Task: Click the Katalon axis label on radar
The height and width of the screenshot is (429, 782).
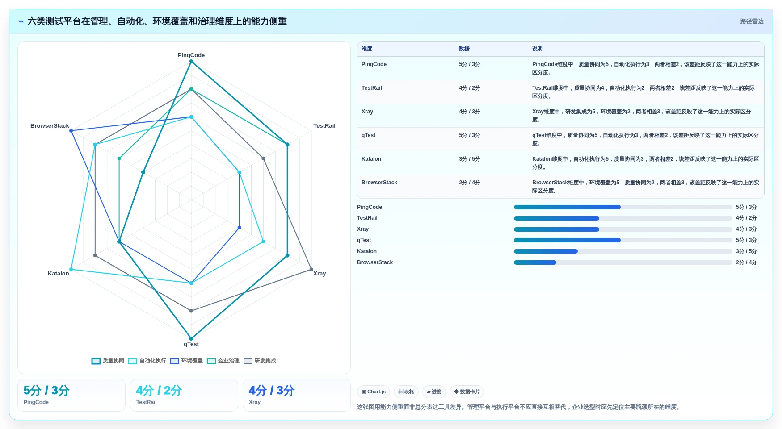Action: click(x=59, y=274)
